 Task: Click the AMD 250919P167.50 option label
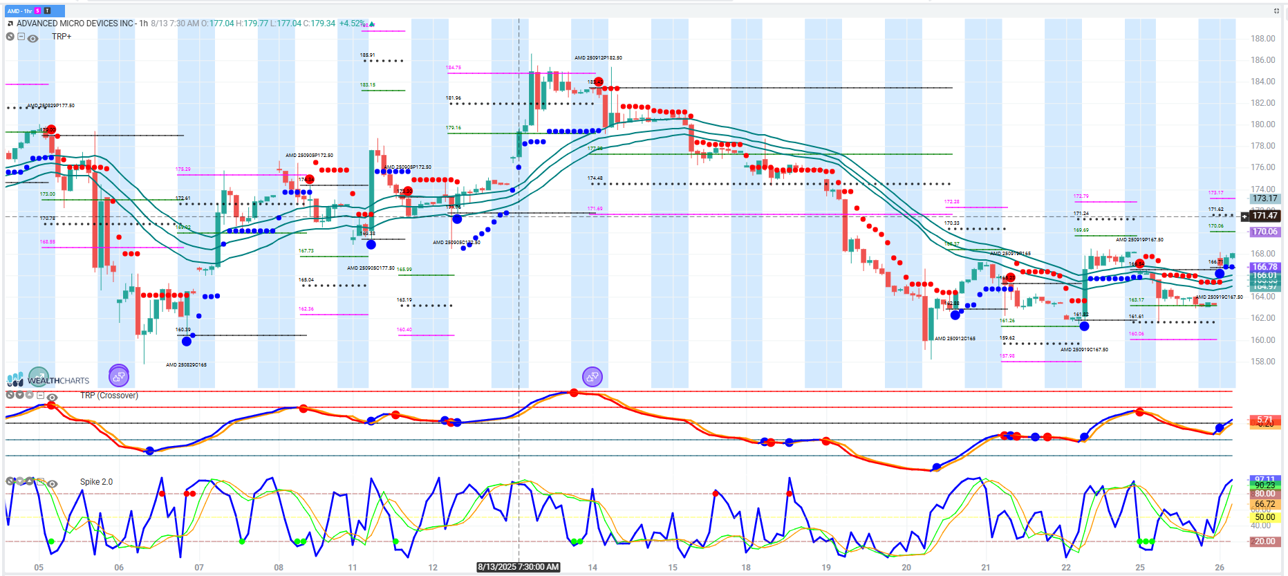point(1139,240)
